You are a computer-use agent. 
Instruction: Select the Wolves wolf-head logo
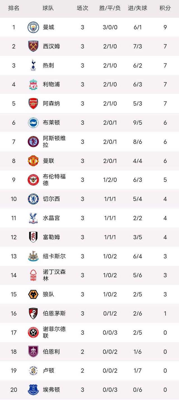coord(33,294)
